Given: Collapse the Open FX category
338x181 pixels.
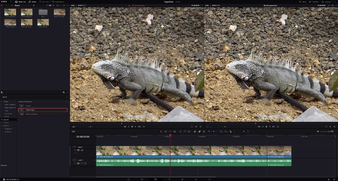Looking at the screenshot, I should [2, 120].
